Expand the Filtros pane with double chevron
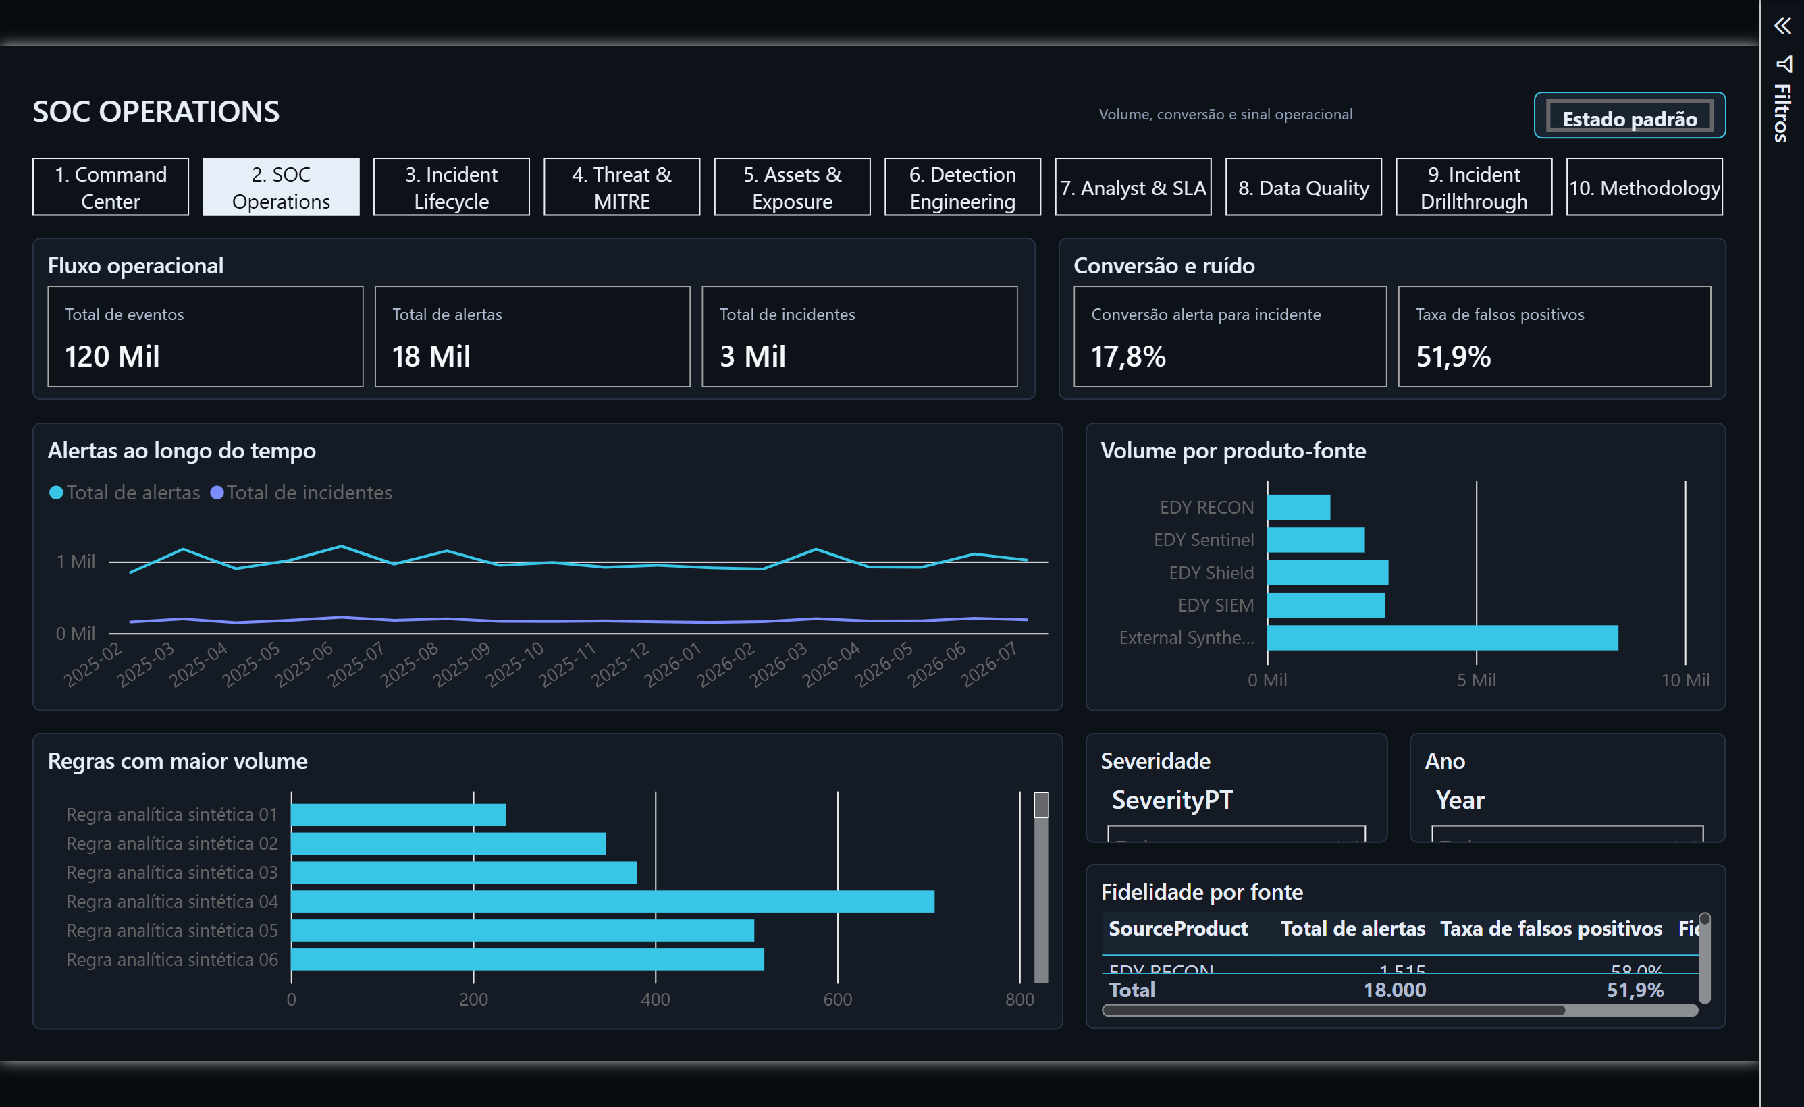The height and width of the screenshot is (1107, 1804). click(1782, 26)
